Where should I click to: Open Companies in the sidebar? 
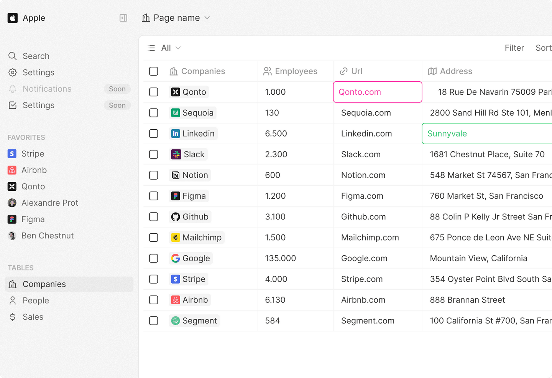[44, 284]
